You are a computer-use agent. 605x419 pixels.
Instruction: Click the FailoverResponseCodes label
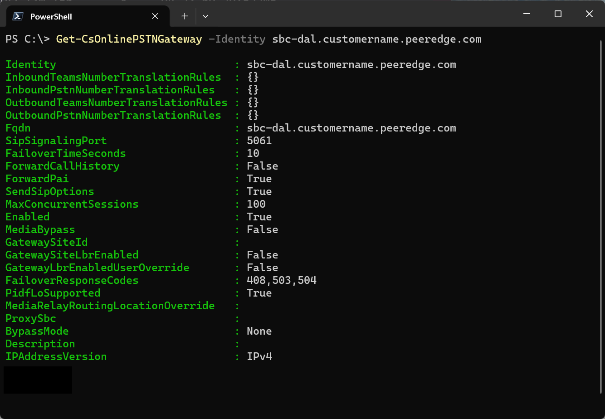[x=72, y=280]
